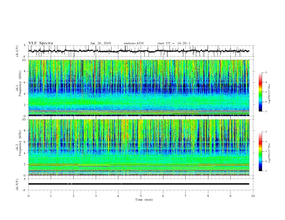285x220 pixels.
Task: Click the "5" volt tick on ch.1(V) axis
Action: click(25, 46)
